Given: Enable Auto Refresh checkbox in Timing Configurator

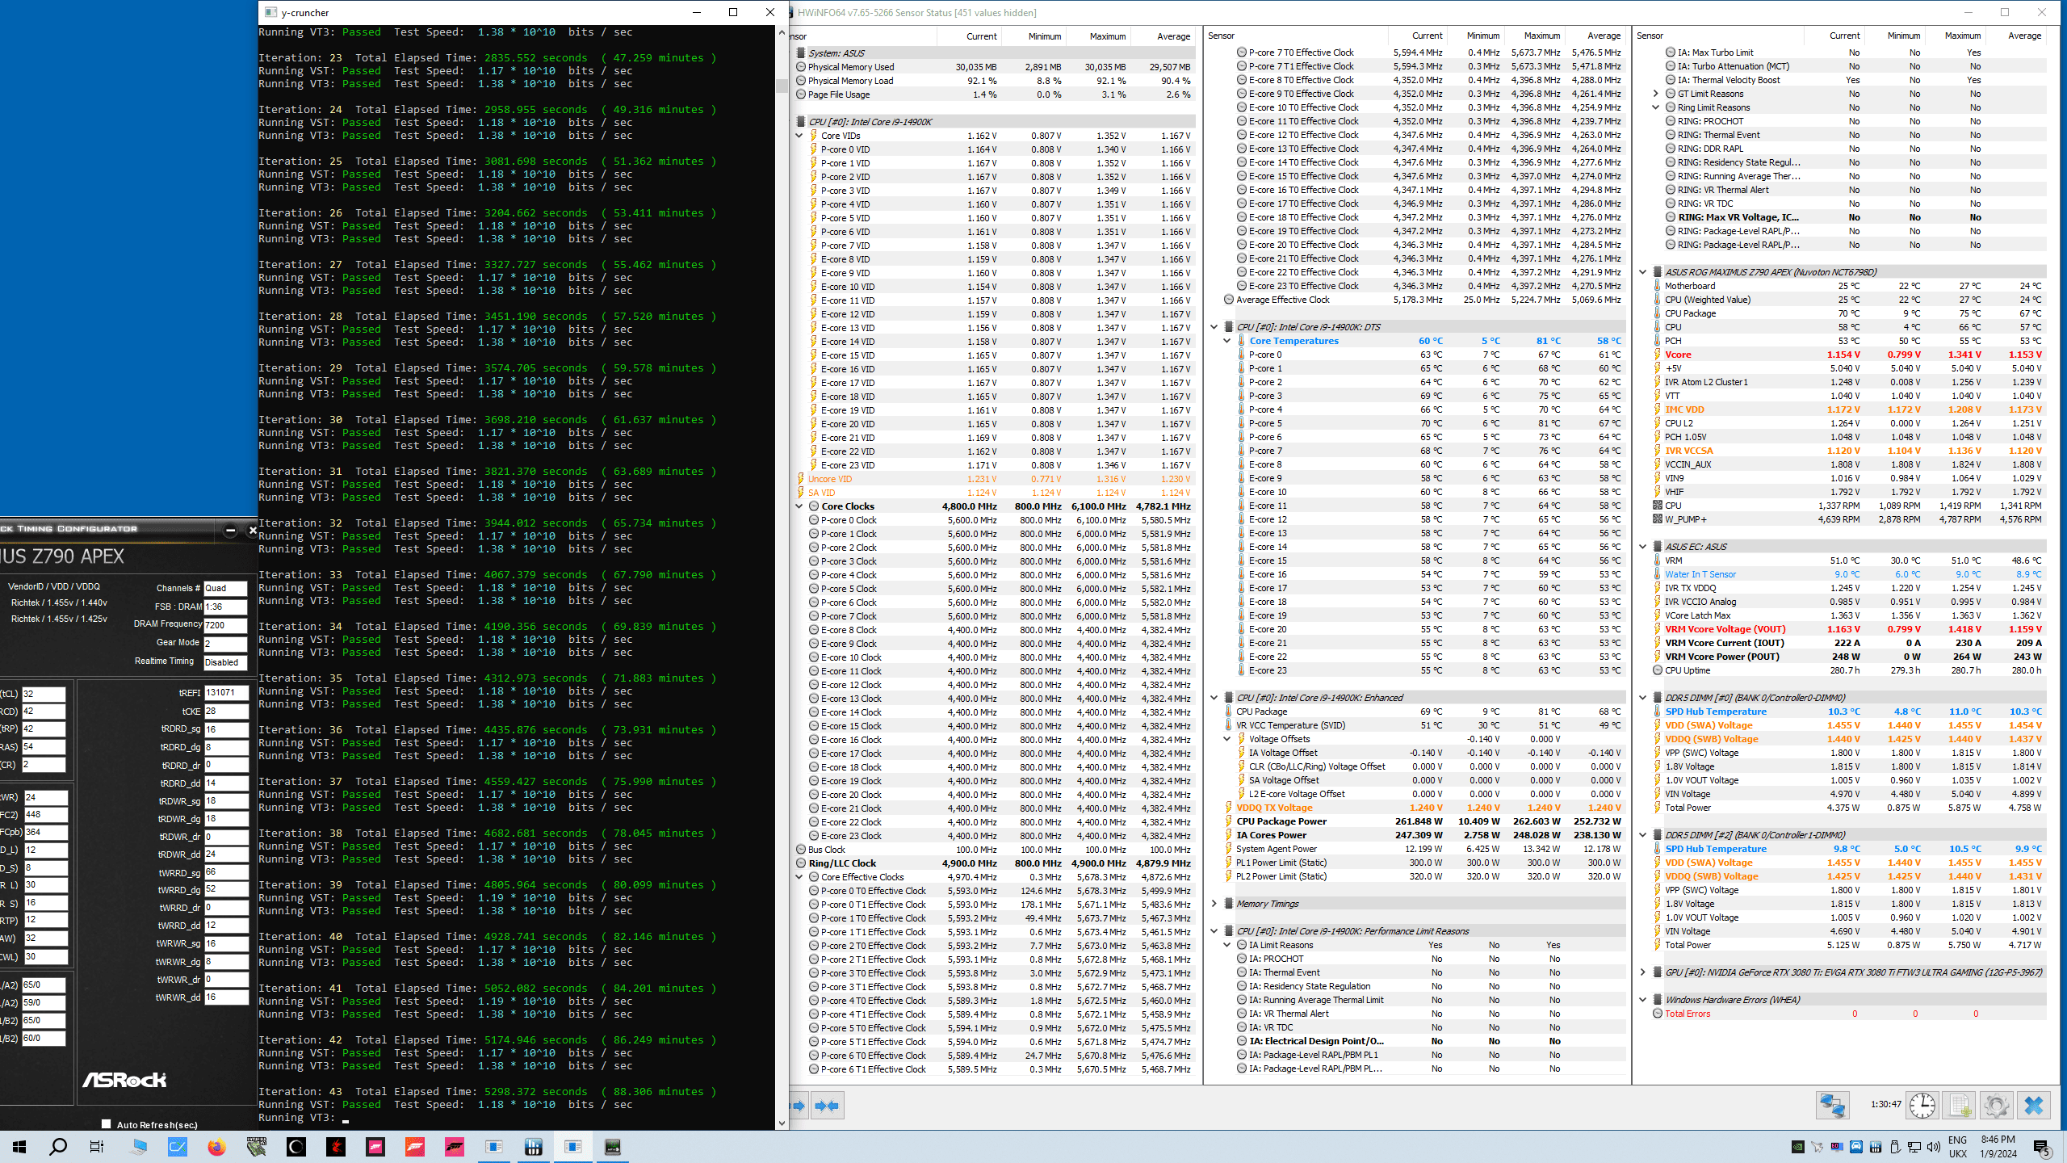Looking at the screenshot, I should 106,1123.
